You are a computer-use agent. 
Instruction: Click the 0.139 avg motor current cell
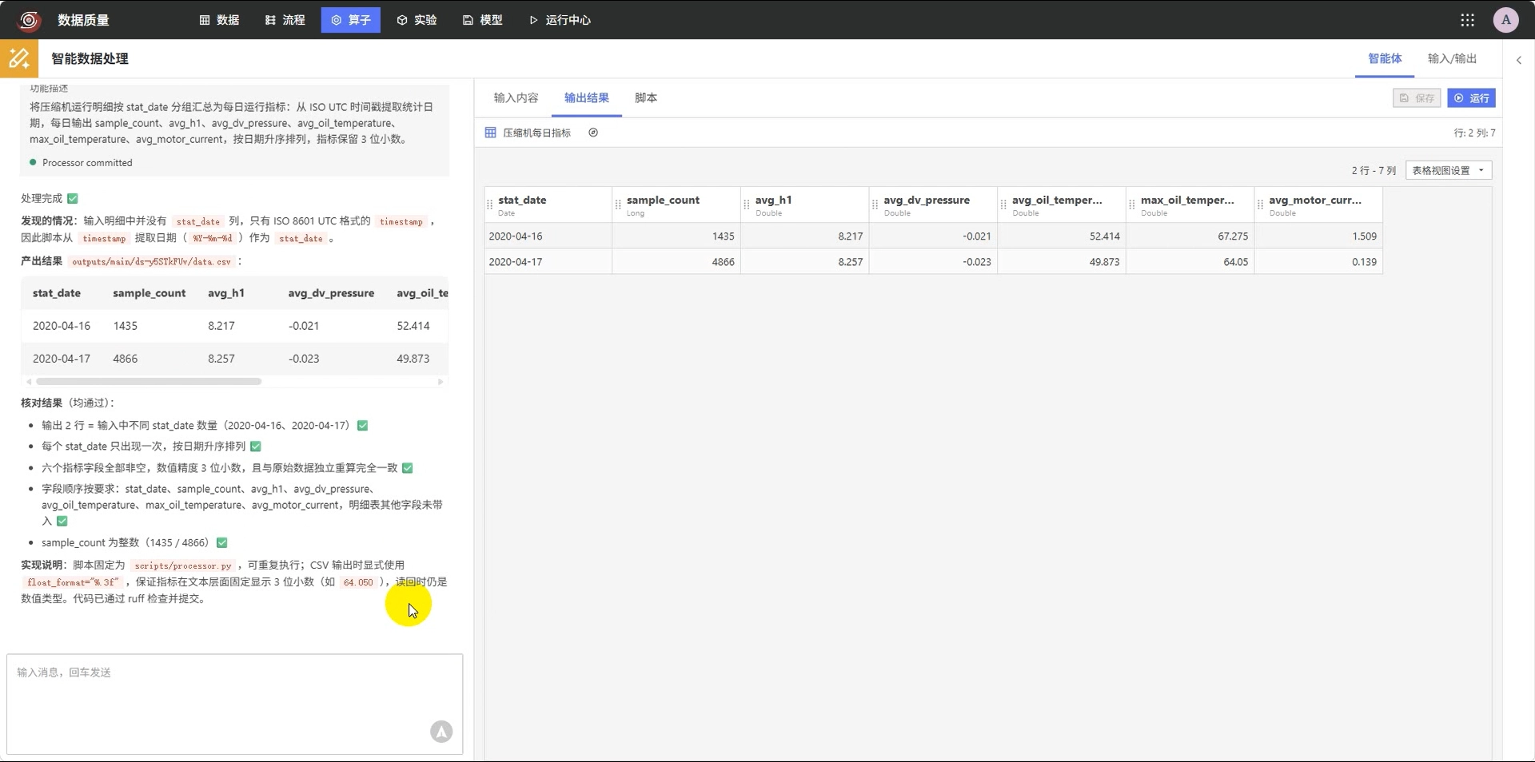pyautogui.click(x=1319, y=262)
